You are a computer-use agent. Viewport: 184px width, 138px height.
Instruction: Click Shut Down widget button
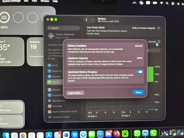[12, 108]
